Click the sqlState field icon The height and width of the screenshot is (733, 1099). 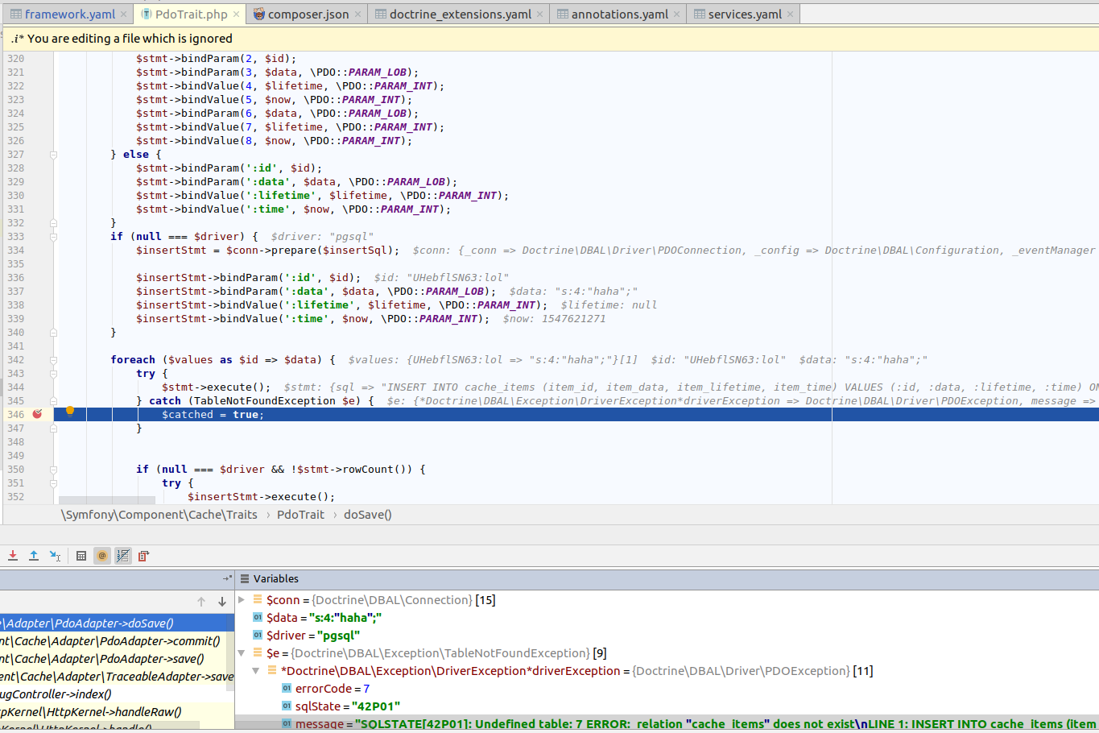coord(287,706)
